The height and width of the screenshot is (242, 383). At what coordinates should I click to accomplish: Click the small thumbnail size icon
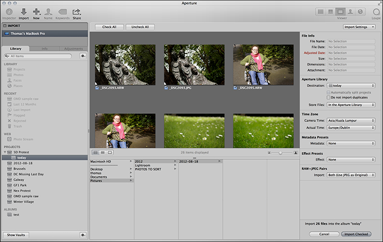point(269,153)
